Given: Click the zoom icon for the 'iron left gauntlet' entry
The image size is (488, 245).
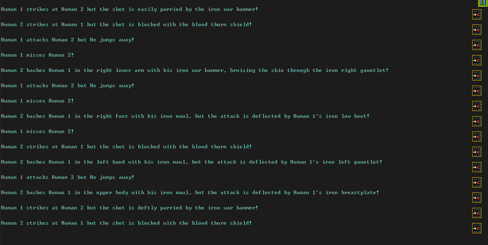Looking at the screenshot, I should (477, 167).
